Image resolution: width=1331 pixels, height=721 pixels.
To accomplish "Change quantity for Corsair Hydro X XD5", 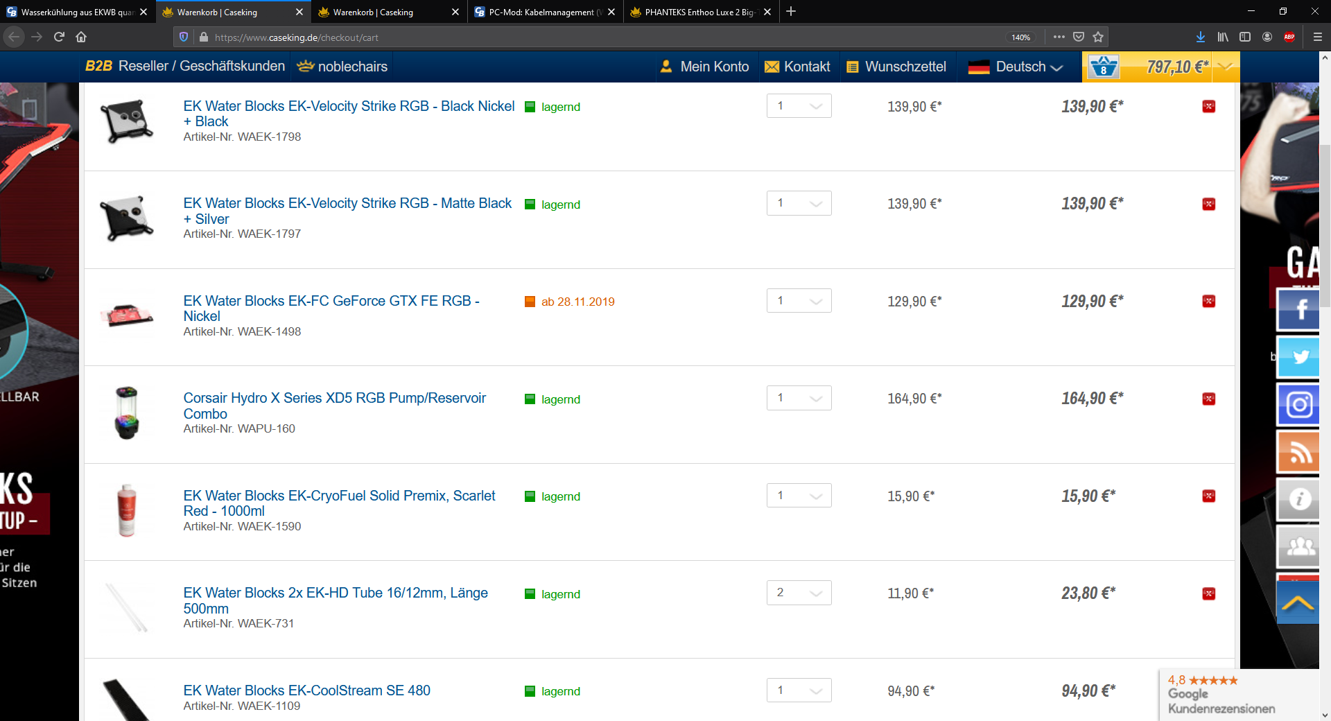I will coord(799,398).
